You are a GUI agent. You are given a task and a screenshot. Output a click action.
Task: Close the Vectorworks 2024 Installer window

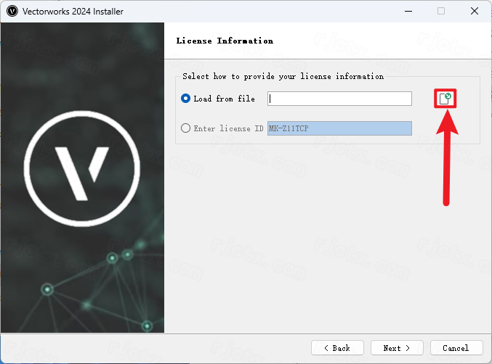click(x=474, y=11)
